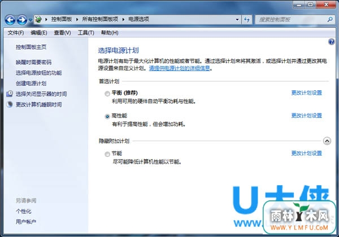Image resolution: width=339 pixels, height=237 pixels.
Task: Select the 高性能 power plan
Action: point(107,117)
